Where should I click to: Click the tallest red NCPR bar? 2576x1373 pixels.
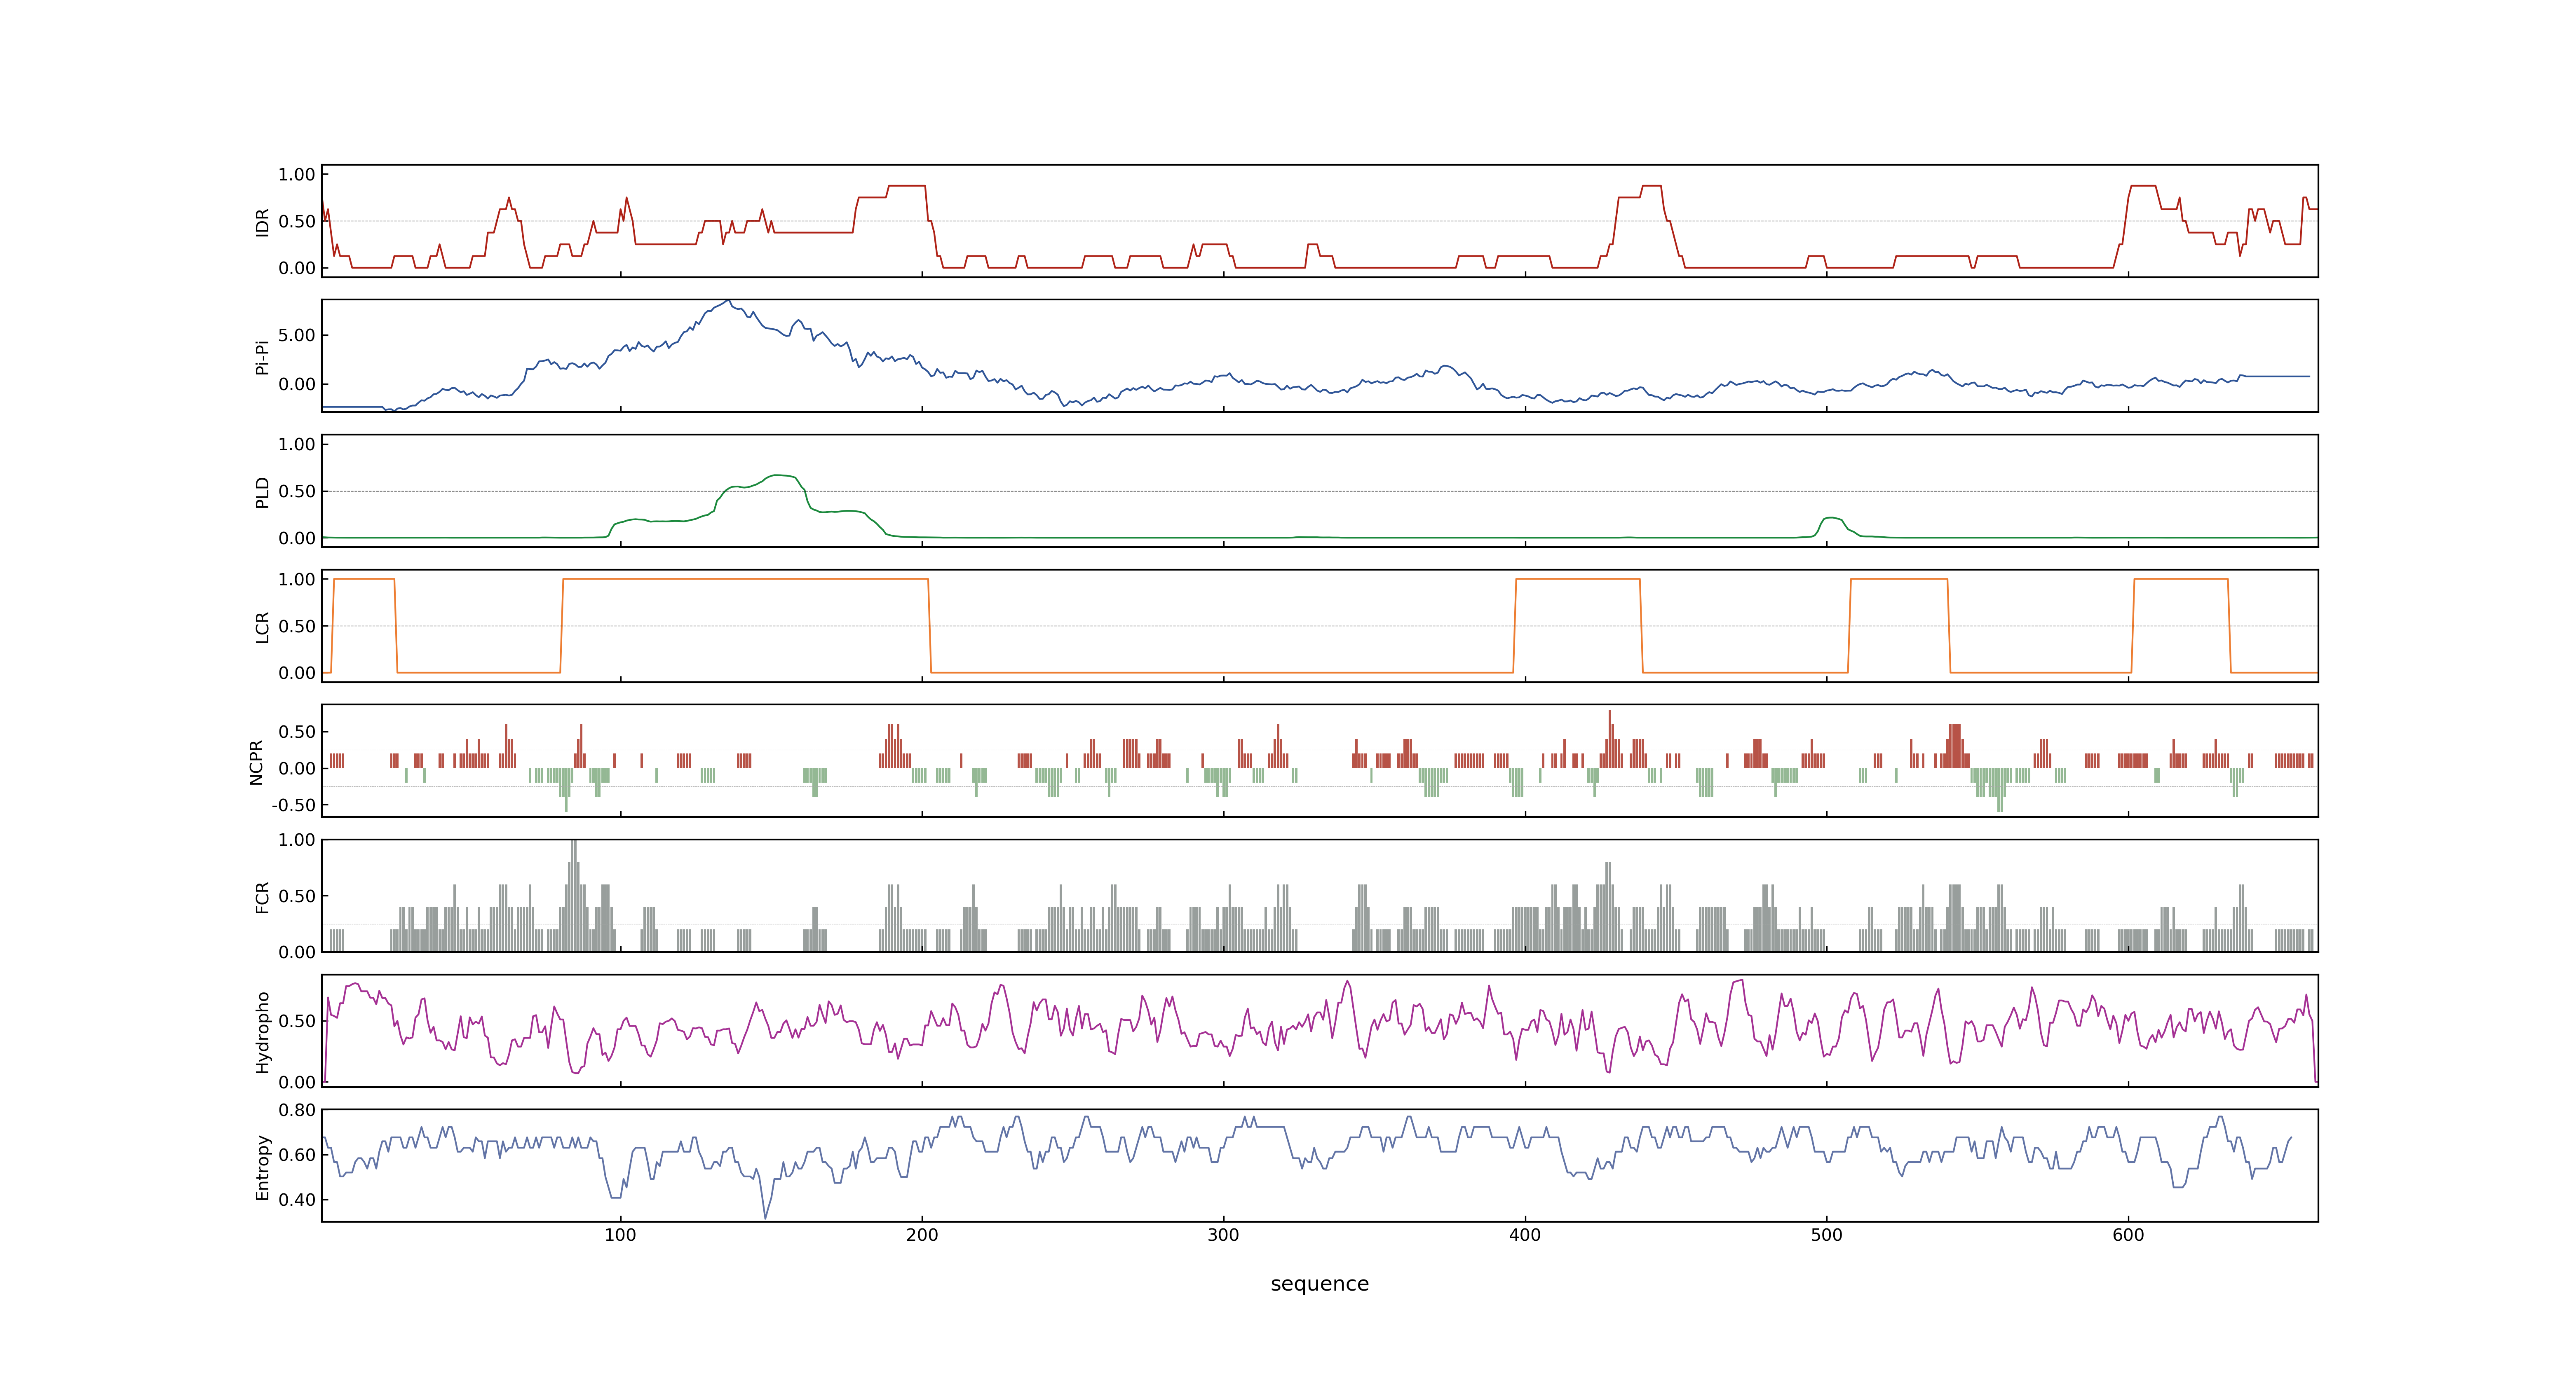click(1609, 739)
